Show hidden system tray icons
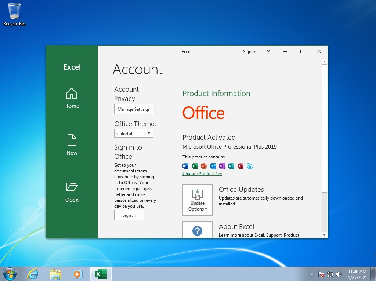The width and height of the screenshot is (376, 281). [x=312, y=274]
